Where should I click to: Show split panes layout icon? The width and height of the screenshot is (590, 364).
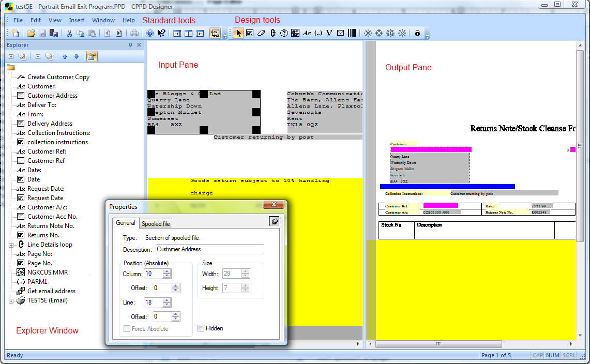pyautogui.click(x=189, y=33)
